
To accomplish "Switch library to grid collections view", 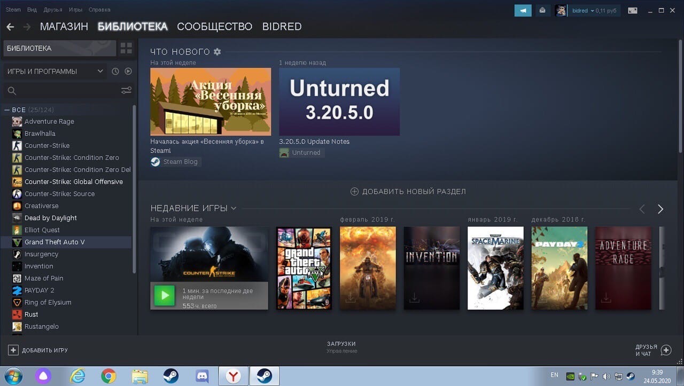I will point(126,48).
